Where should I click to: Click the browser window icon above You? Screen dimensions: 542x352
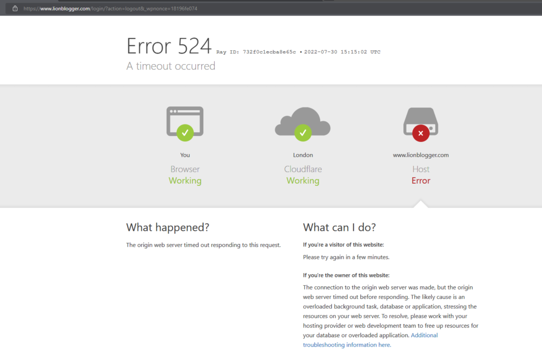(x=185, y=117)
